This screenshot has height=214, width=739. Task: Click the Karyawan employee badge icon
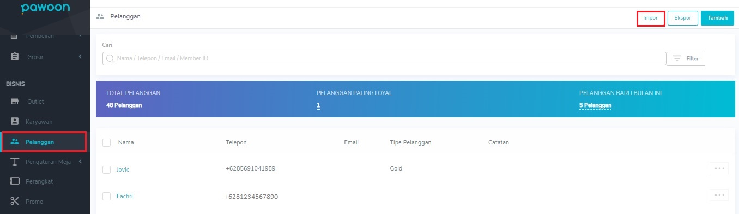tap(15, 122)
